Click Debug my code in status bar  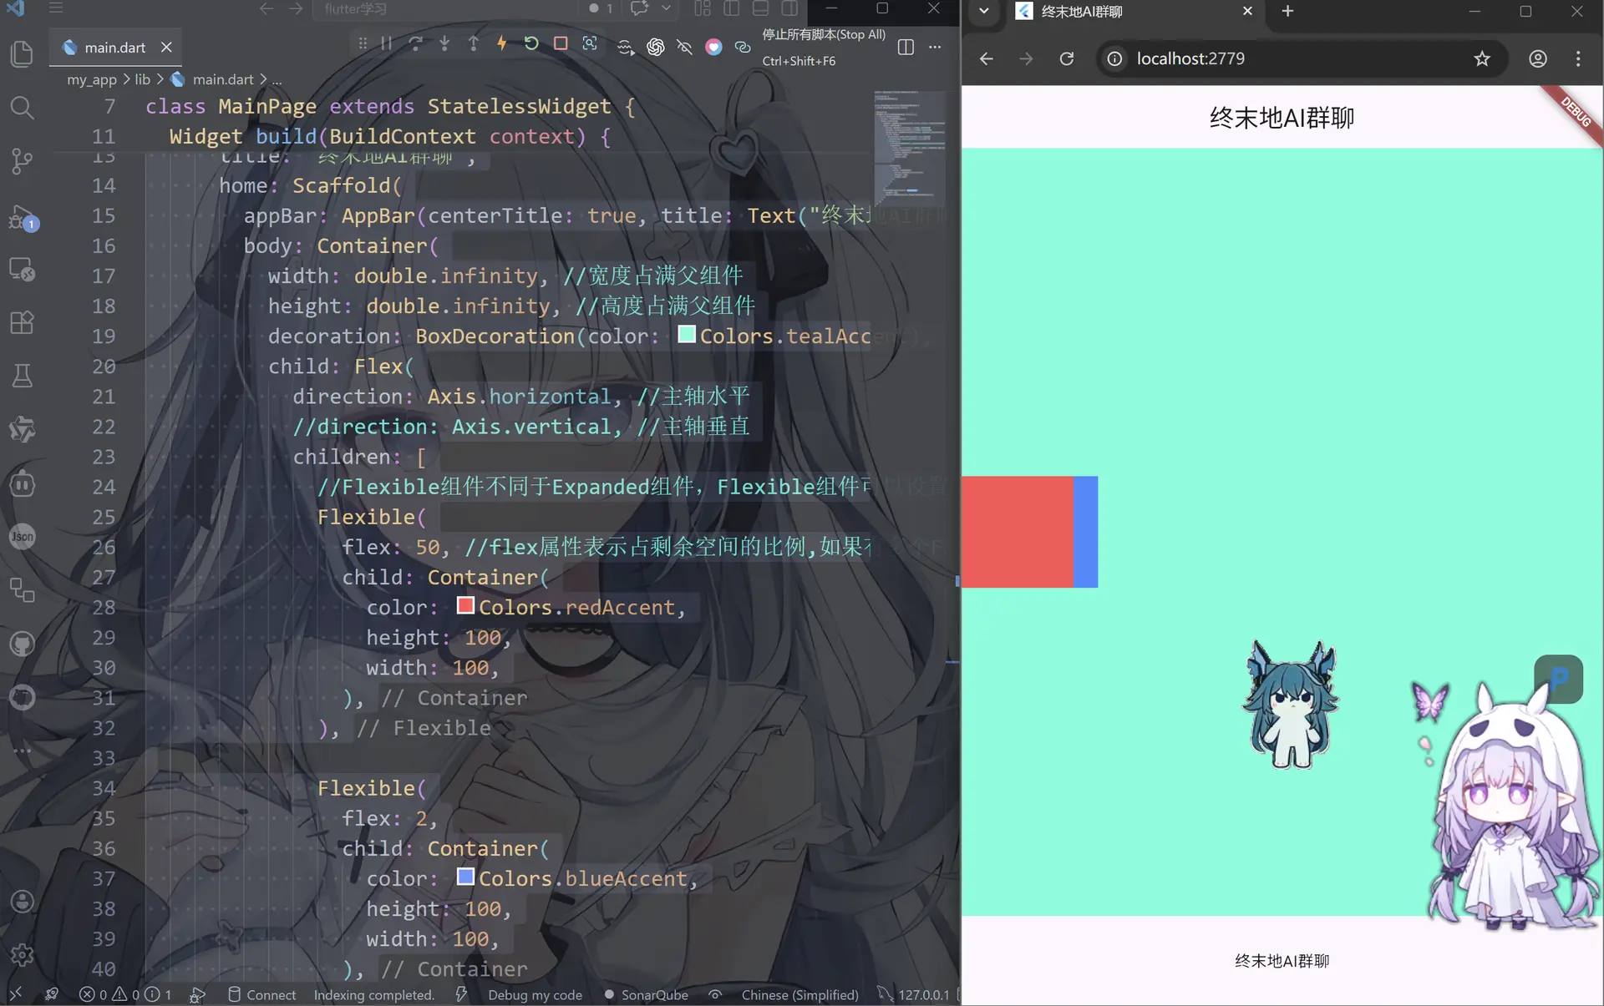[535, 994]
